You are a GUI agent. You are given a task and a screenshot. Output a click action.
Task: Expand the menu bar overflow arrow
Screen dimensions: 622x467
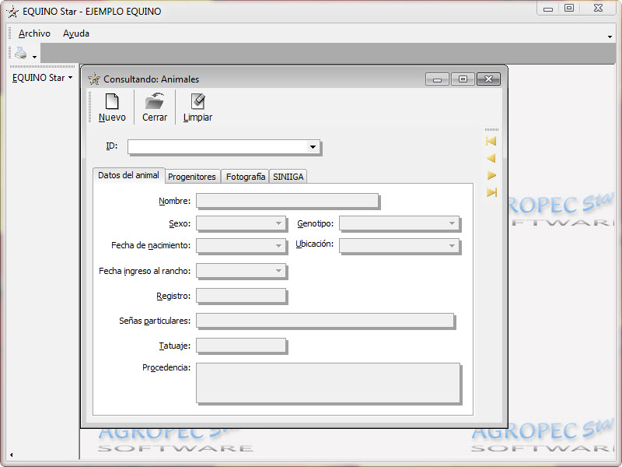[x=610, y=37]
